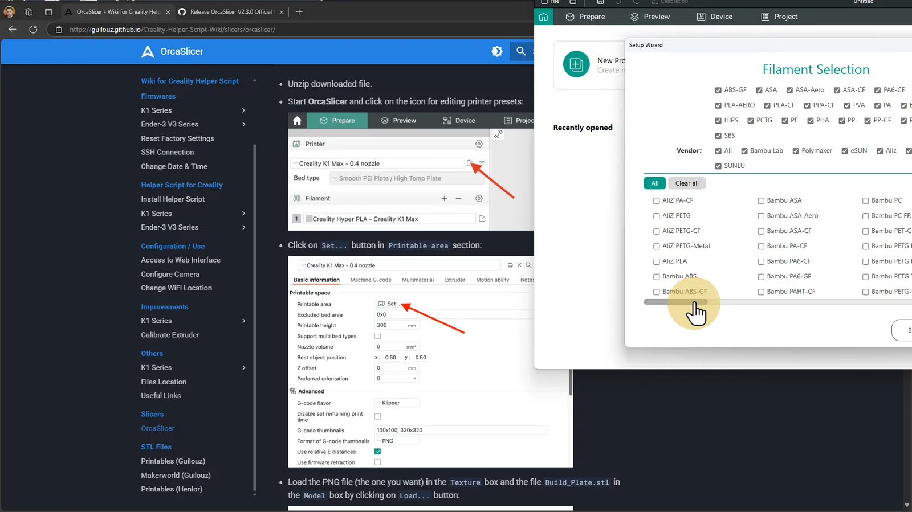Go back using the browser back arrow
Image resolution: width=912 pixels, height=512 pixels.
pos(13,30)
